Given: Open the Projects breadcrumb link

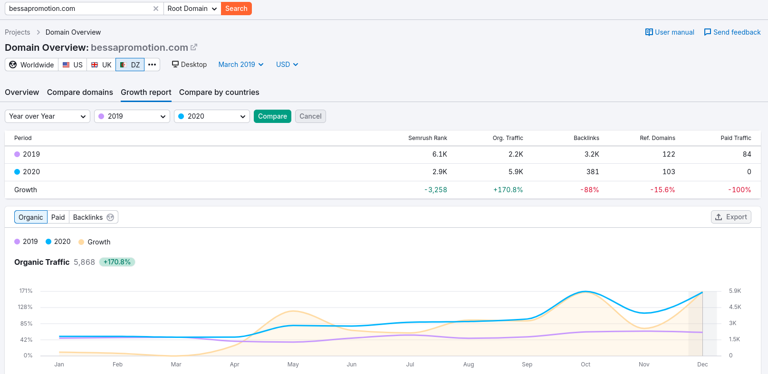Looking at the screenshot, I should [18, 32].
